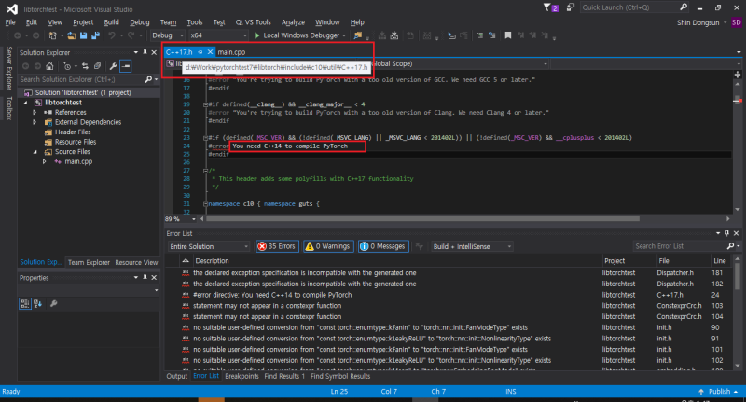Toggle pin on the C++17.h tab
The width and height of the screenshot is (746, 402).
click(200, 52)
